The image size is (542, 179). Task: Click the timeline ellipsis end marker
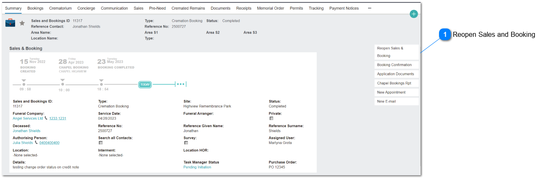[x=180, y=84]
